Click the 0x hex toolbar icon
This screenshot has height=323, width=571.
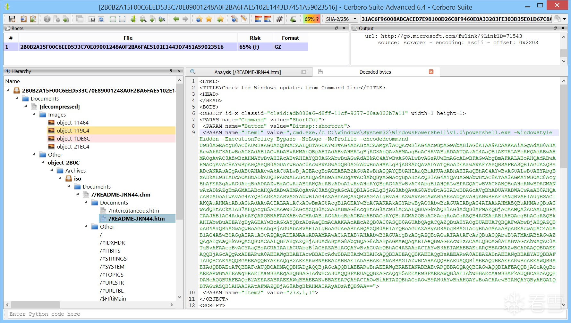tap(162, 19)
